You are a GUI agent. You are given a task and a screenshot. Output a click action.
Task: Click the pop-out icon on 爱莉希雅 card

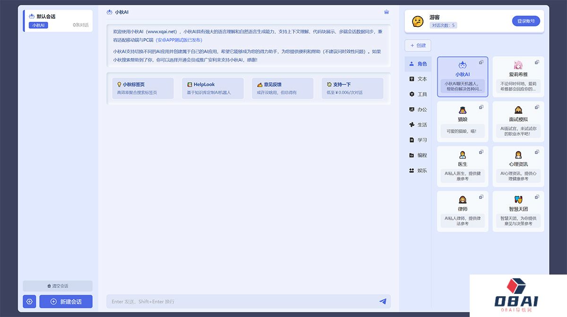coord(537,62)
